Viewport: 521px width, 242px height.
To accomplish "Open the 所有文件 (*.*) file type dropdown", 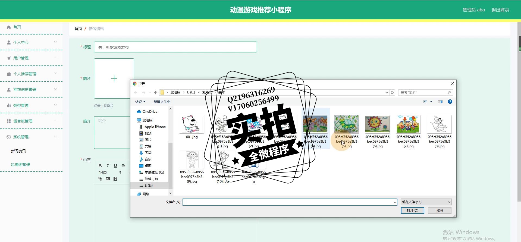I will [426, 202].
